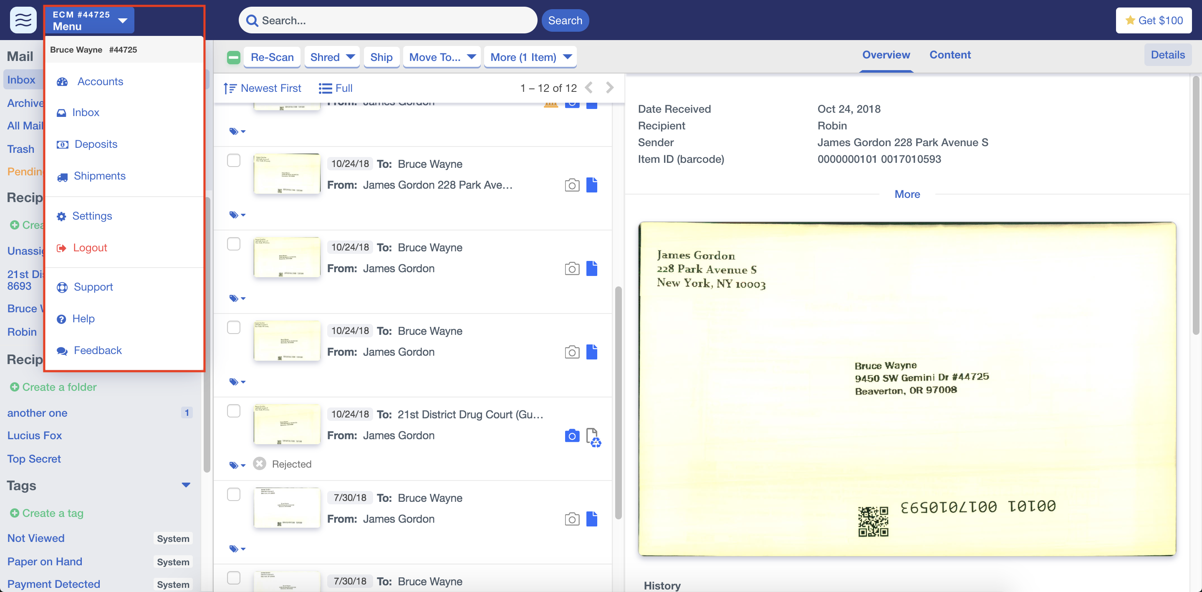Viewport: 1202px width, 592px height.
Task: Open the Lucius Fox folder
Action: 34,436
